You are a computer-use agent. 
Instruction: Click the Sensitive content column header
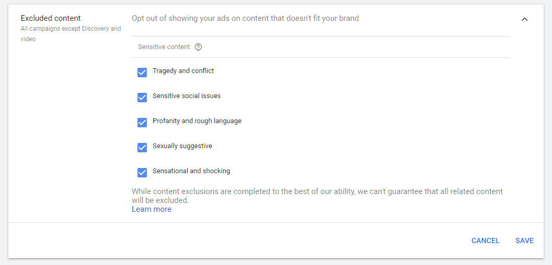pyautogui.click(x=164, y=47)
